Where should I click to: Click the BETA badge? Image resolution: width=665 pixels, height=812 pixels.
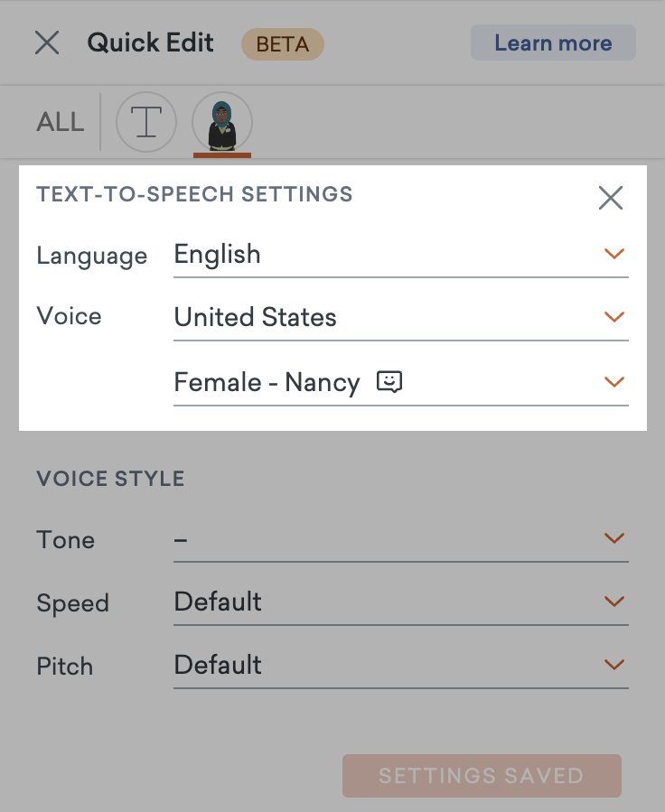point(283,44)
